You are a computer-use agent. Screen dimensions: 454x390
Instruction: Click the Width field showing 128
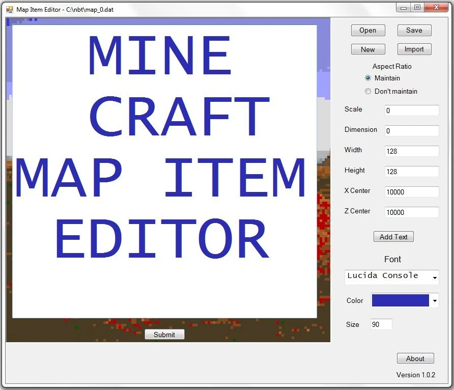(411, 151)
